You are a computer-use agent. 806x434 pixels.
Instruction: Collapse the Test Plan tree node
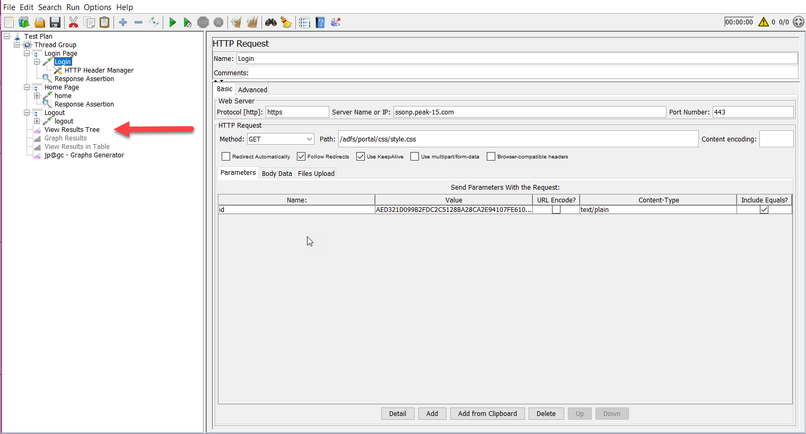(x=7, y=37)
